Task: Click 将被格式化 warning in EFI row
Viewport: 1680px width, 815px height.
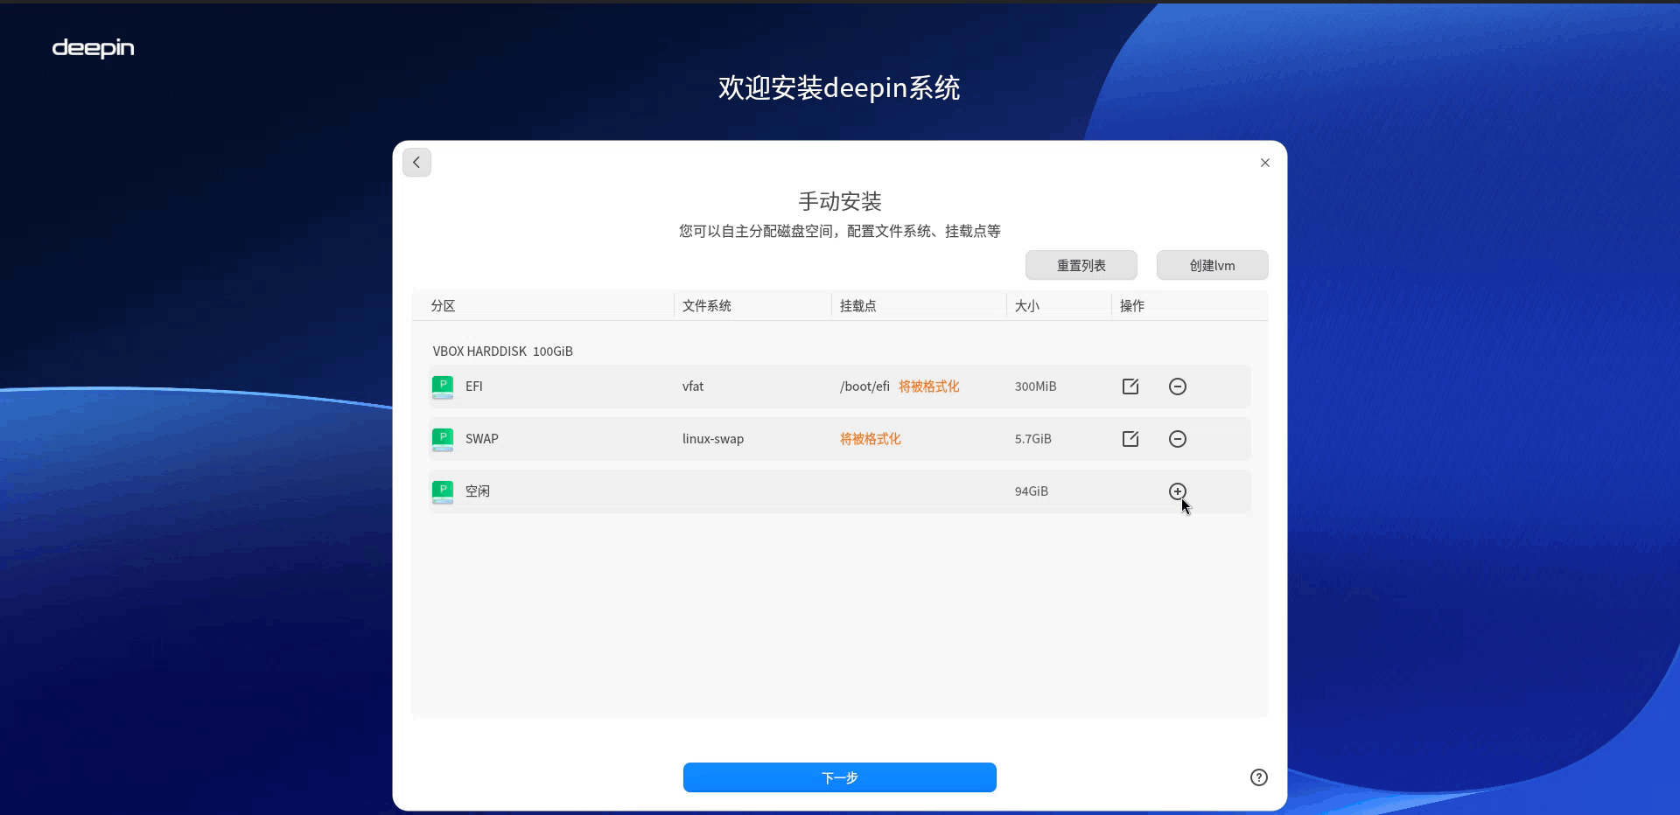Action: 929,387
